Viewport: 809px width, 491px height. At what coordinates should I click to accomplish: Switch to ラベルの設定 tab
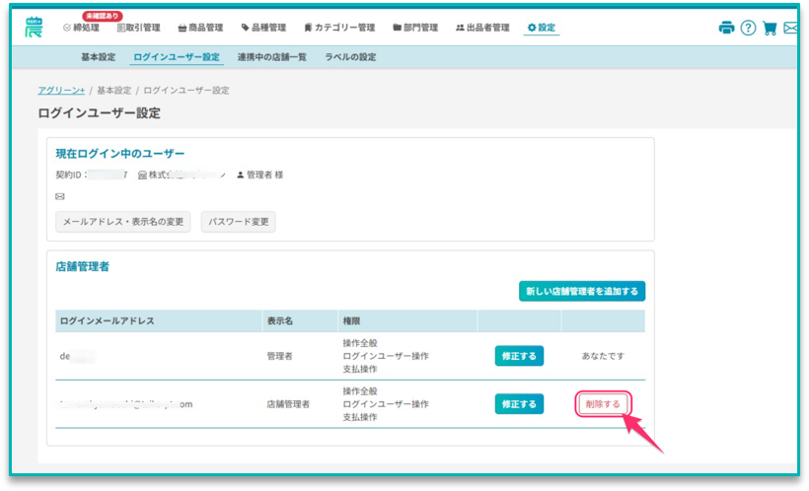(x=350, y=57)
